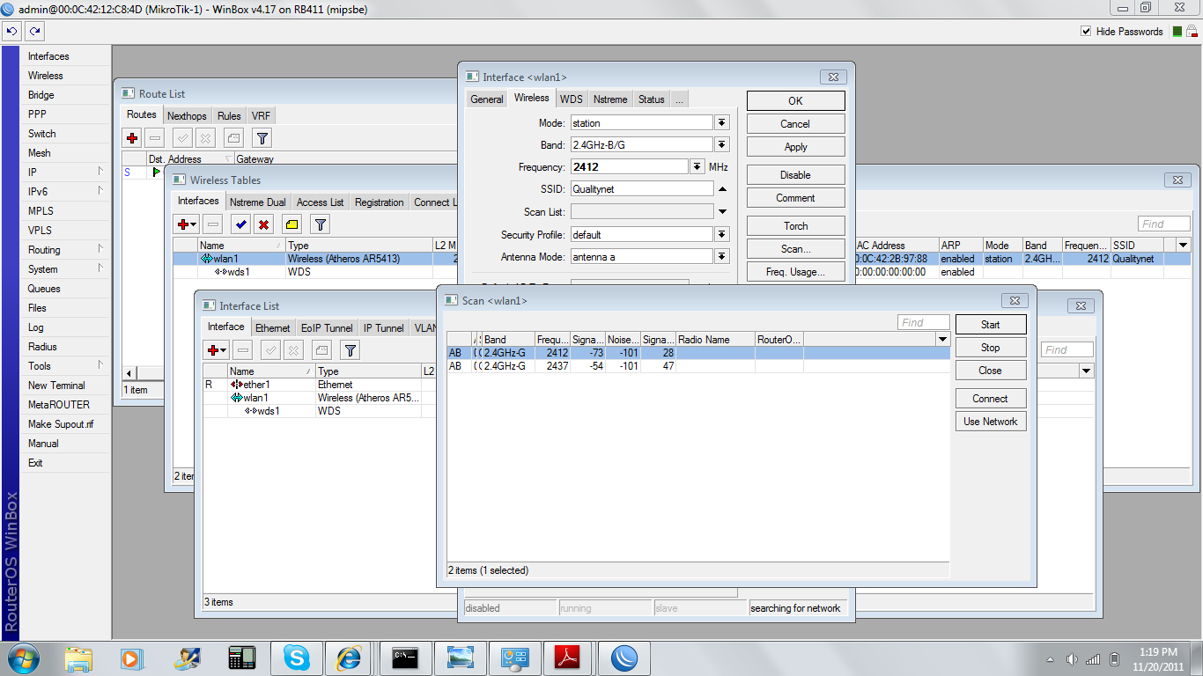Click the Use Network button
1203x676 pixels.
click(991, 422)
